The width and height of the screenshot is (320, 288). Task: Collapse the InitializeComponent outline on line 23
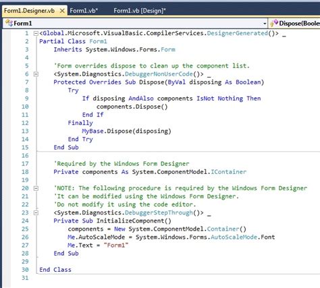(x=36, y=212)
